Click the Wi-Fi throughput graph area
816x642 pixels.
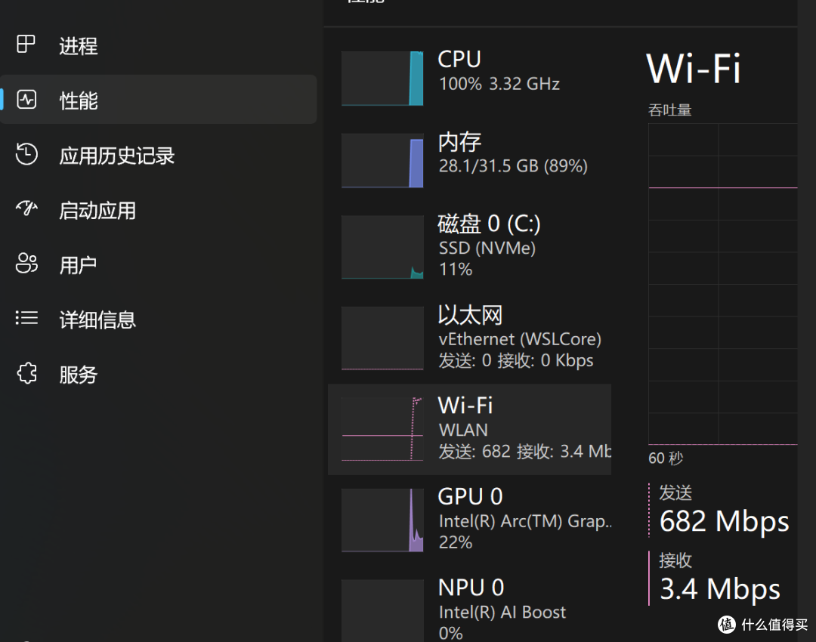[723, 284]
